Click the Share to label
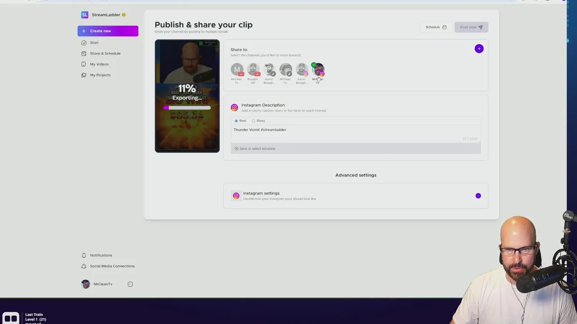The width and height of the screenshot is (577, 324). pos(239,49)
